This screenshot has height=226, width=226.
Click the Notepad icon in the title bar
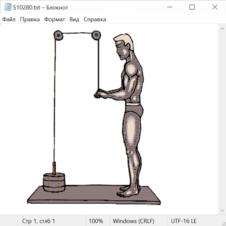8,7
